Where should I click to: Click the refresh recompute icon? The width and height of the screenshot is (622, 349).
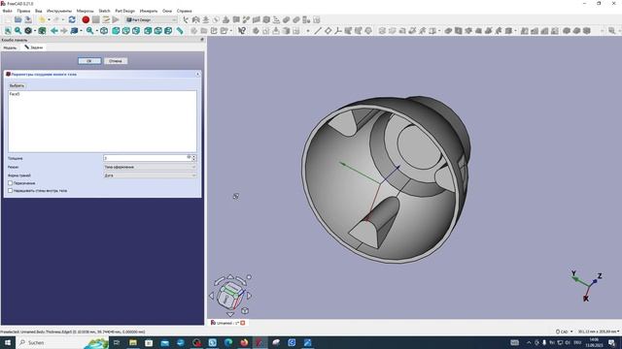(x=72, y=19)
